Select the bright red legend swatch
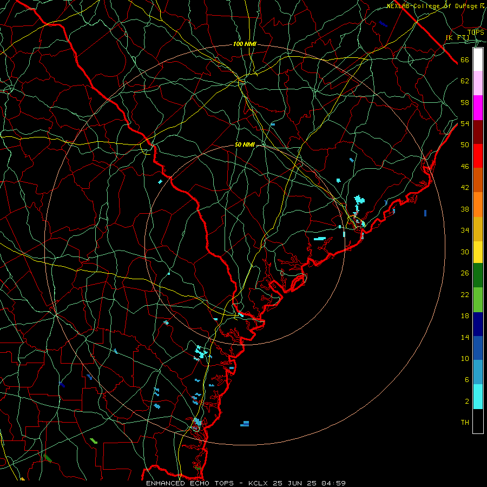 click(x=478, y=156)
